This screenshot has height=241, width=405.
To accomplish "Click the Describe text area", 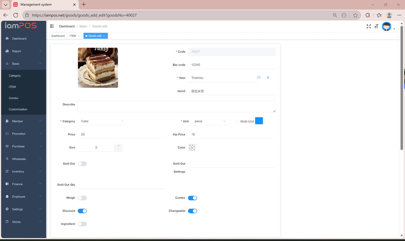I will [x=177, y=106].
